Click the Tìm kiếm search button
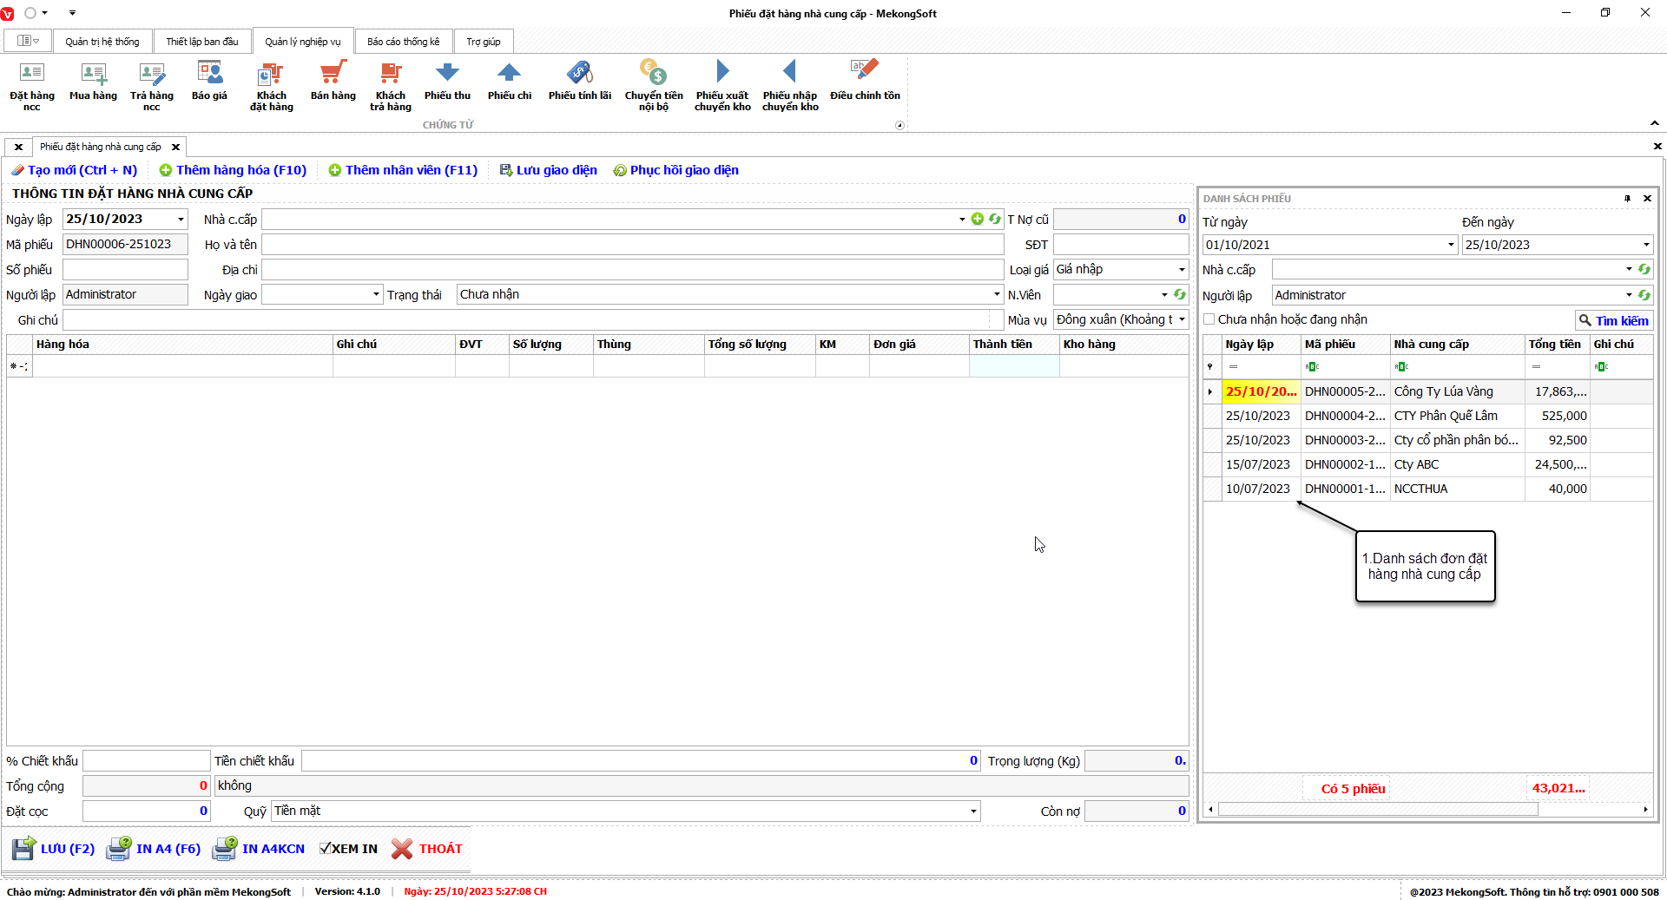The image size is (1667, 900). tap(1613, 320)
